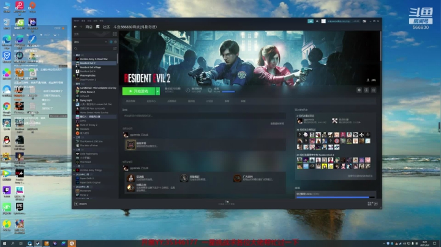
Task: Open Steam announcements button in title bar
Action: coord(310,21)
